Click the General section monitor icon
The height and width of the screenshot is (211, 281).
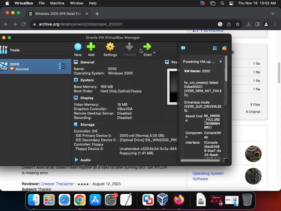[76, 62]
